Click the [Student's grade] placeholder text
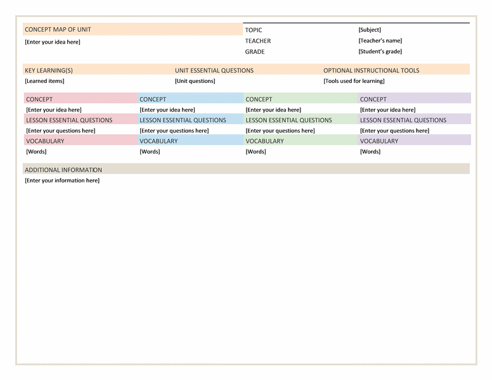 (380, 51)
